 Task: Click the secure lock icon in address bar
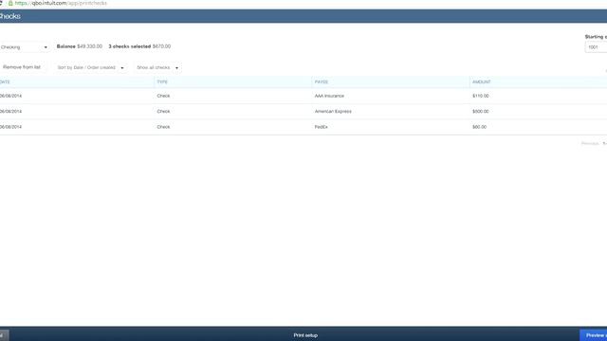click(x=10, y=3)
